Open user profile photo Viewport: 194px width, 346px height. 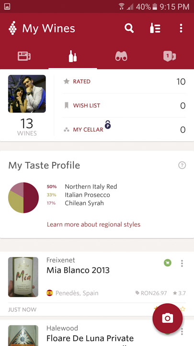click(x=27, y=94)
